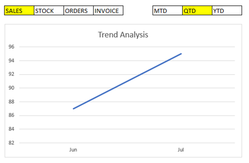
Task: Open the ORDERS tab
Action: [79, 11]
